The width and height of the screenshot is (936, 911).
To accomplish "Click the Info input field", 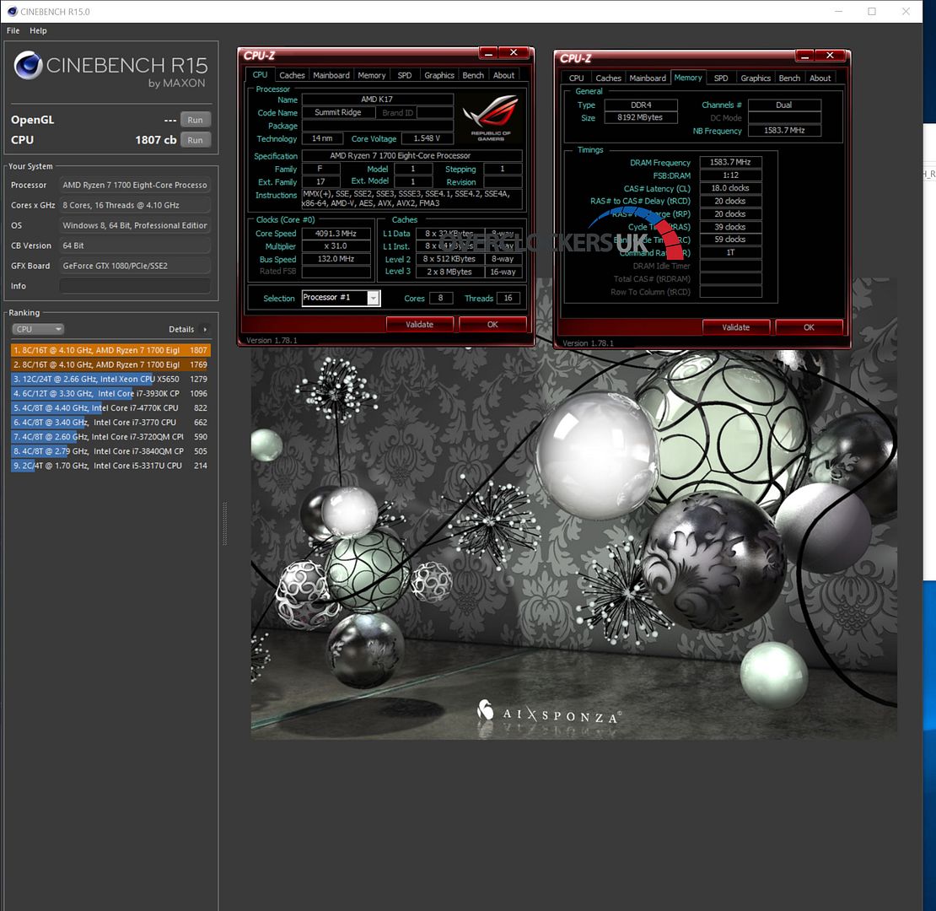I will tap(135, 286).
